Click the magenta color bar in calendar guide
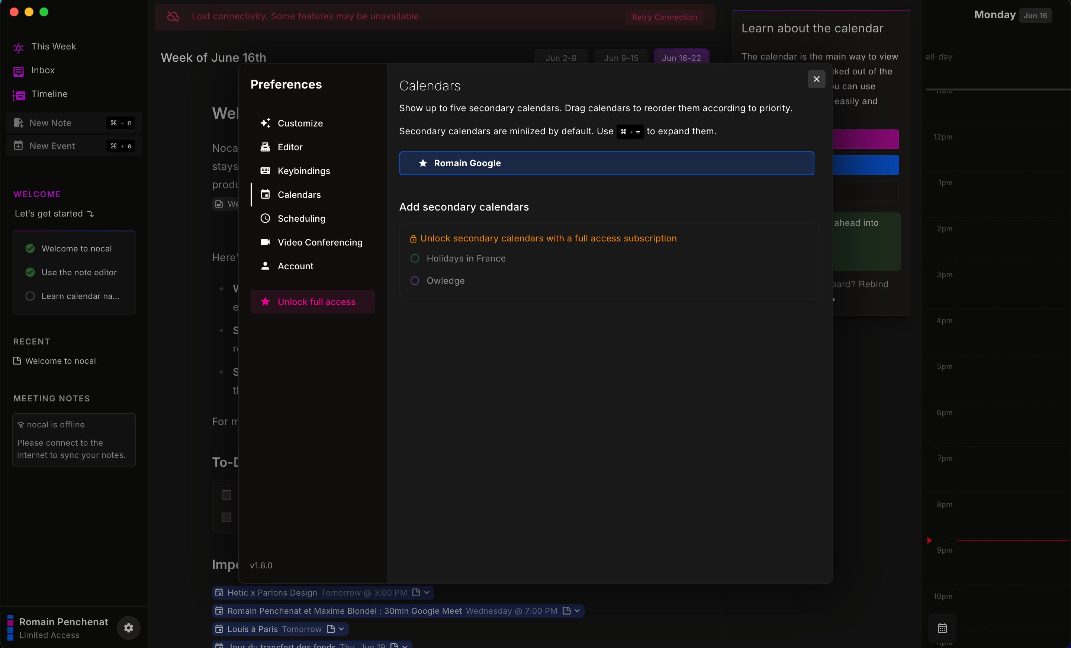The image size is (1071, 648). [865, 139]
